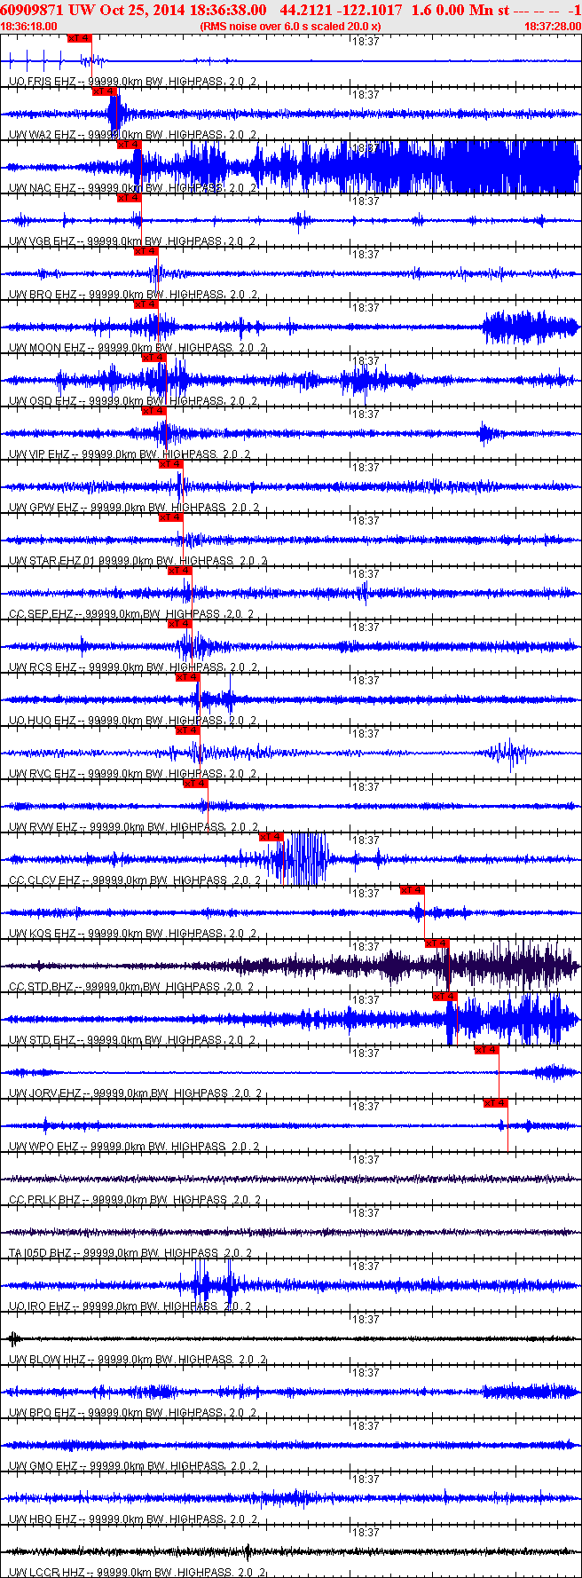The image size is (582, 1578).
Task: Click the UW MOON EHZ station label
Action: click(x=43, y=348)
